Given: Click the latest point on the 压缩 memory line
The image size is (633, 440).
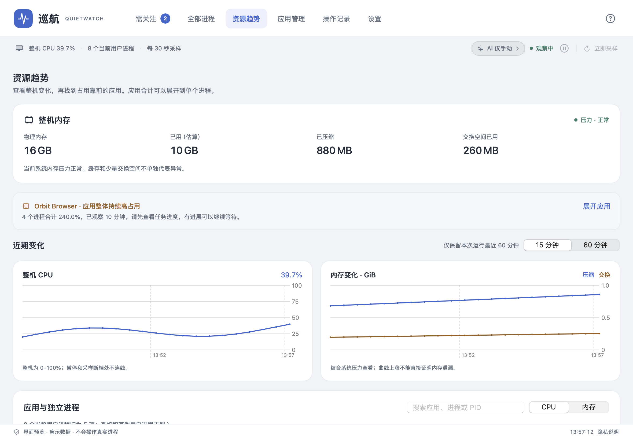Looking at the screenshot, I should coord(599,294).
